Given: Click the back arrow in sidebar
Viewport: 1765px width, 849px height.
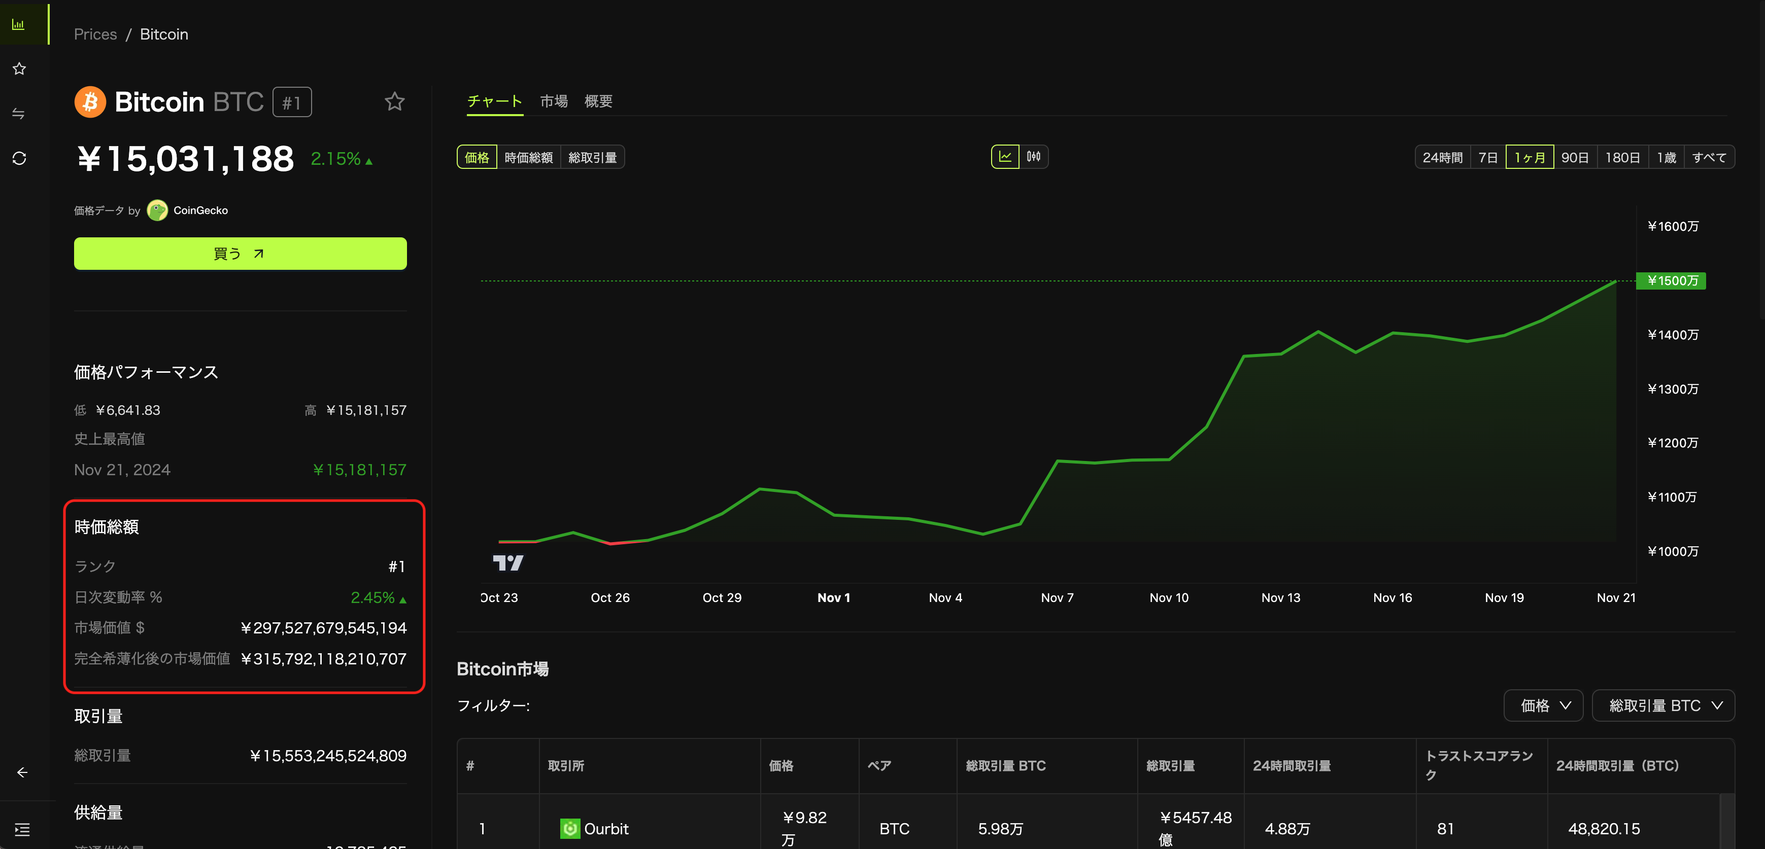Looking at the screenshot, I should [x=22, y=772].
